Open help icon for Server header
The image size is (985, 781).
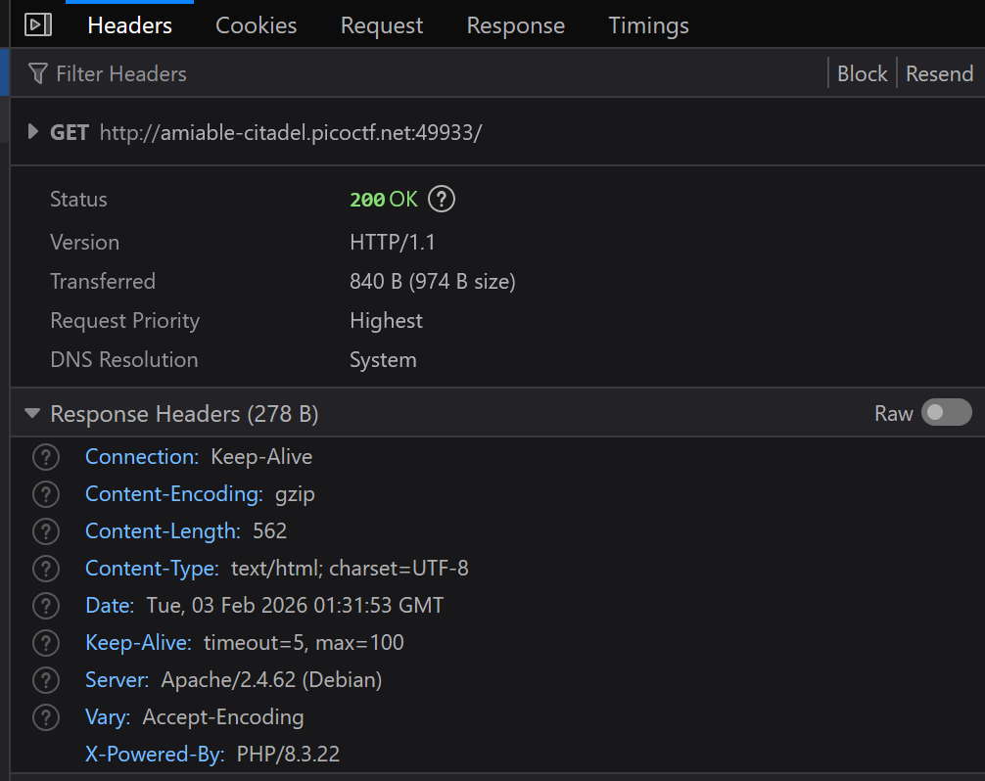pyautogui.click(x=46, y=680)
